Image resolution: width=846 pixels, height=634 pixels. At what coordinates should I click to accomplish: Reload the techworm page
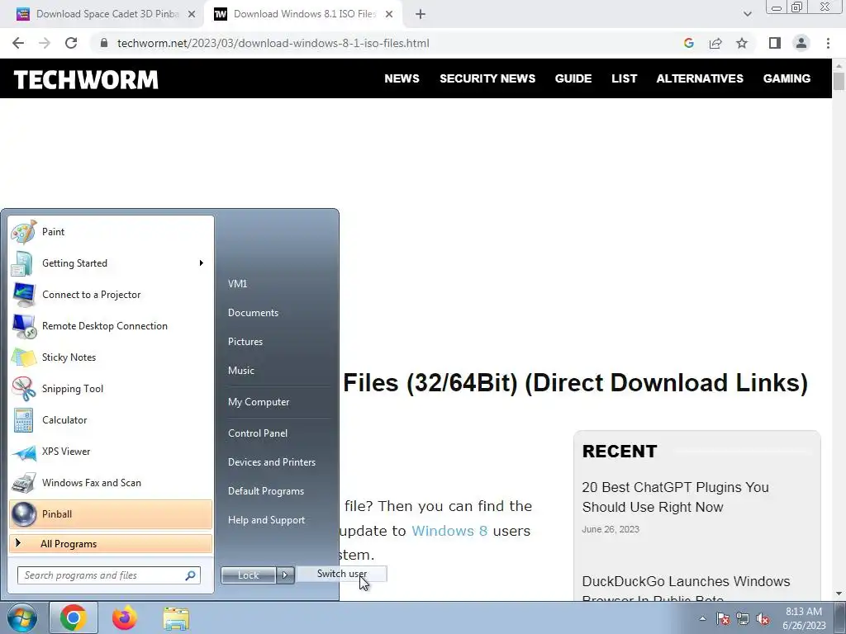pos(71,43)
